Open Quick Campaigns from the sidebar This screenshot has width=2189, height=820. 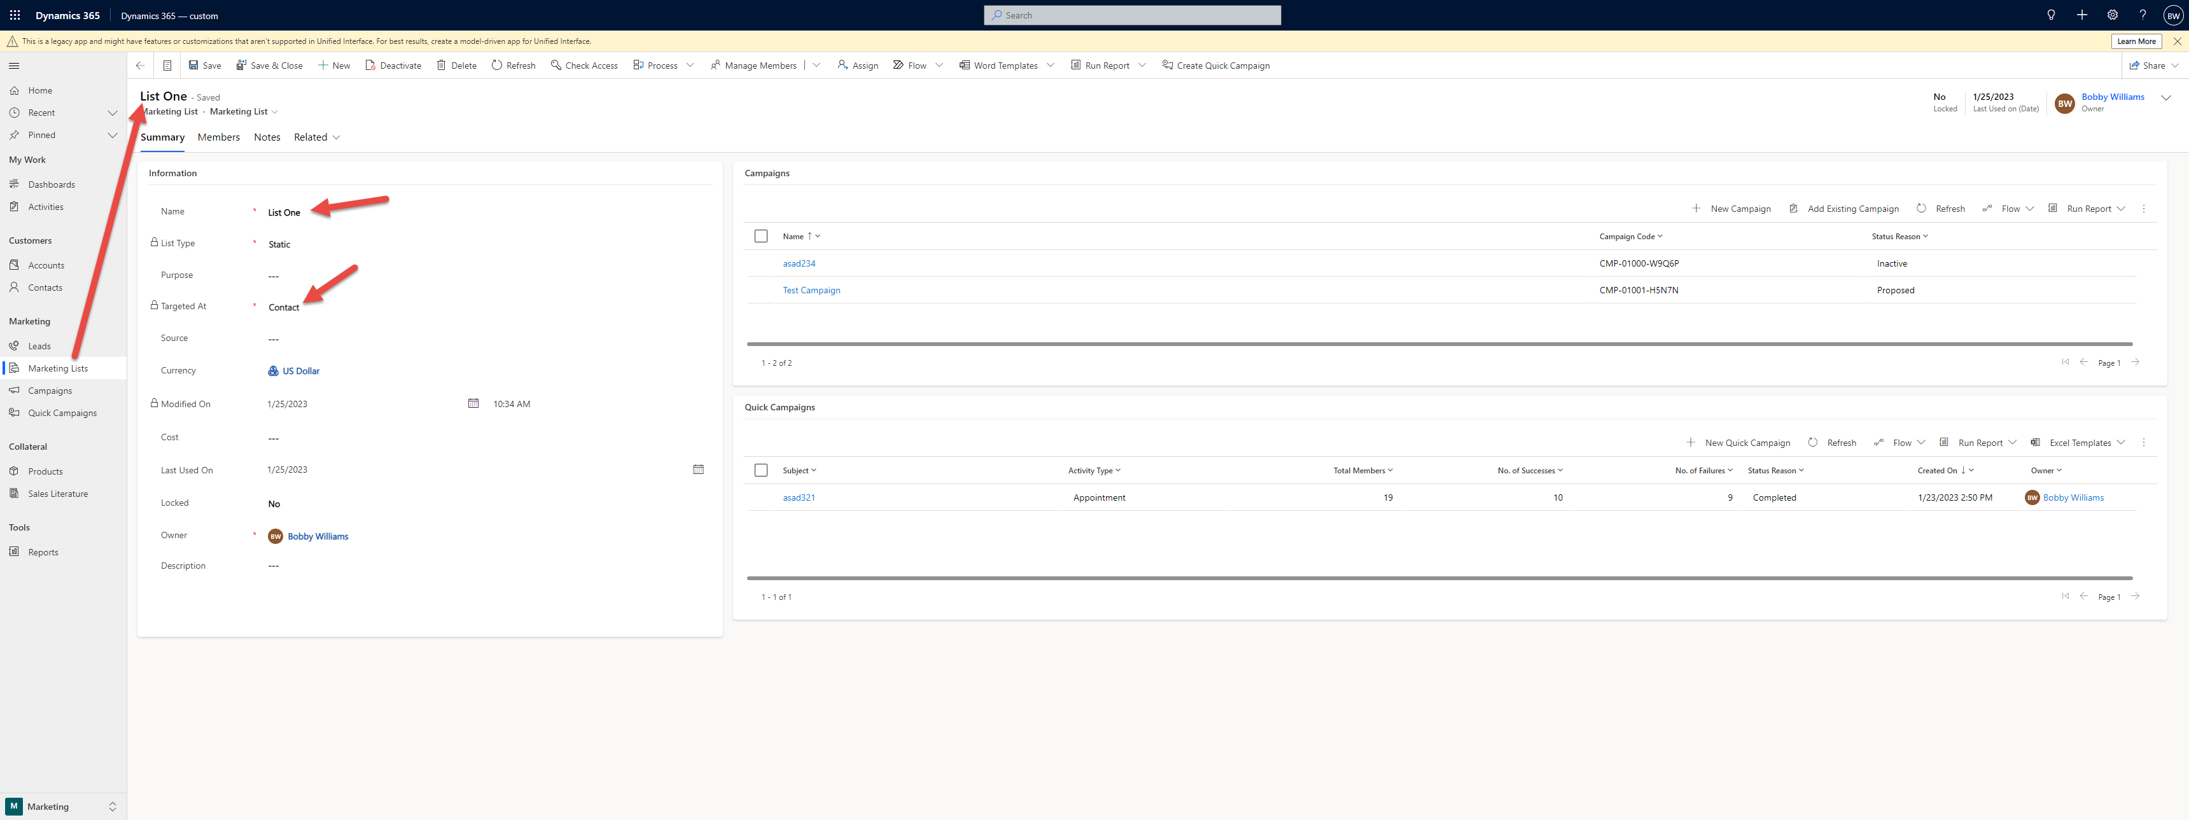(62, 412)
